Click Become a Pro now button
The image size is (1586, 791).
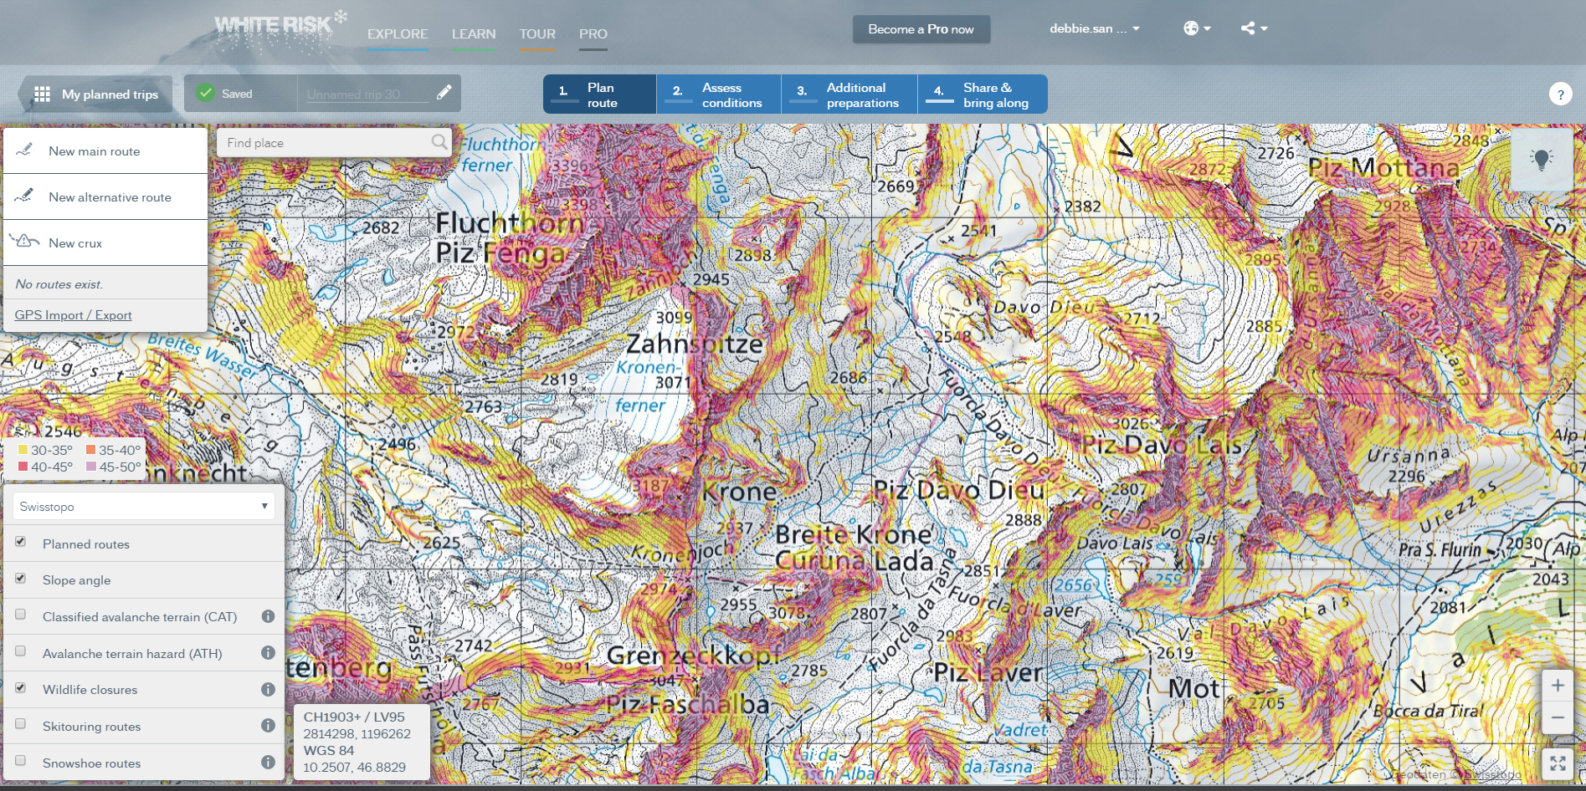click(x=921, y=29)
